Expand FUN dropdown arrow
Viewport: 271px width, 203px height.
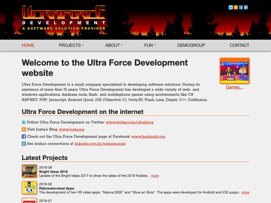tap(155, 45)
